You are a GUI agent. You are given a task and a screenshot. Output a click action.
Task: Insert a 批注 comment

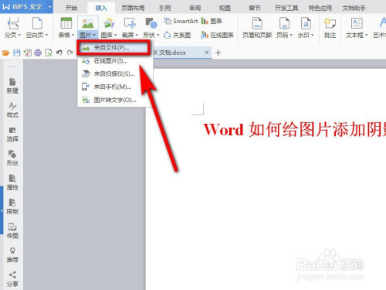click(330, 28)
